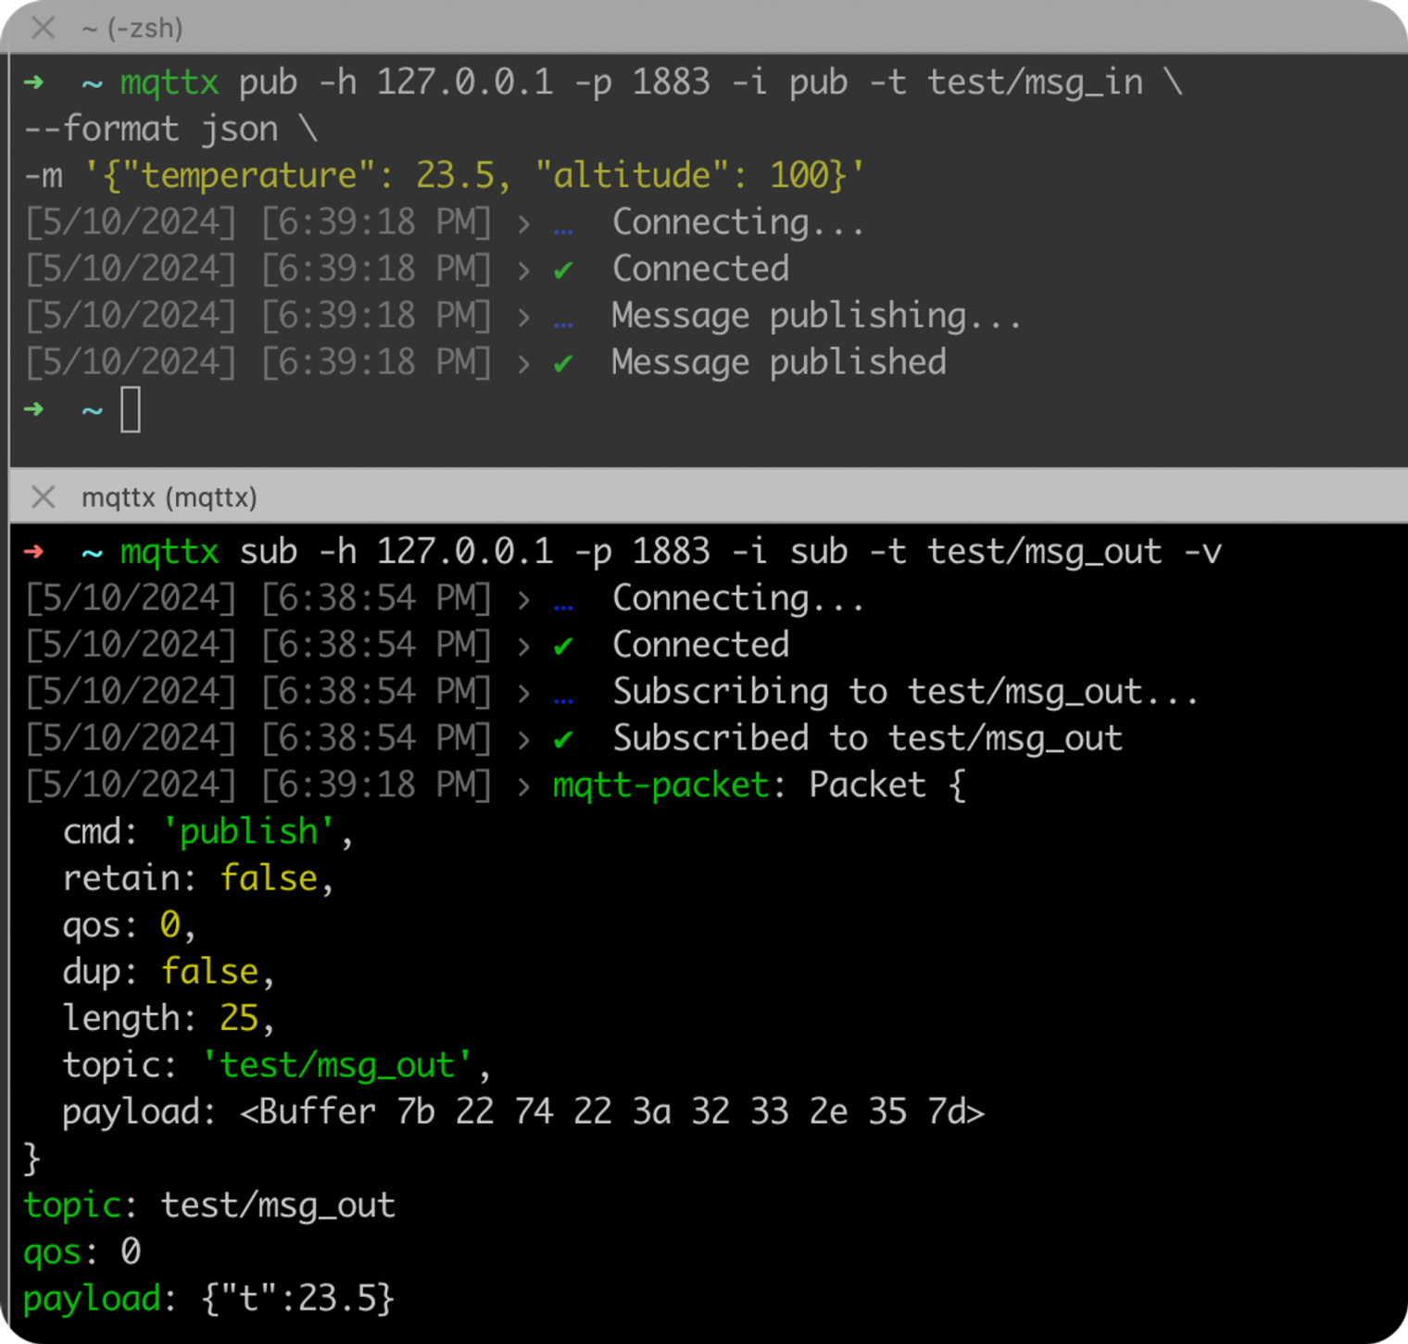The width and height of the screenshot is (1408, 1344).
Task: Click the opening brace of Packet block
Action: click(x=961, y=785)
